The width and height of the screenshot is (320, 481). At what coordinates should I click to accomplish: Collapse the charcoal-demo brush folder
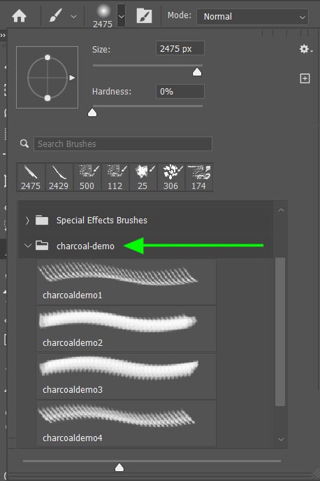28,246
